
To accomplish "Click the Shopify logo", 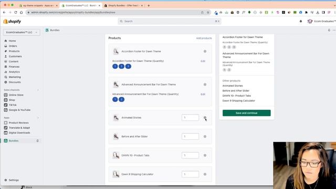I will pyautogui.click(x=12, y=21).
